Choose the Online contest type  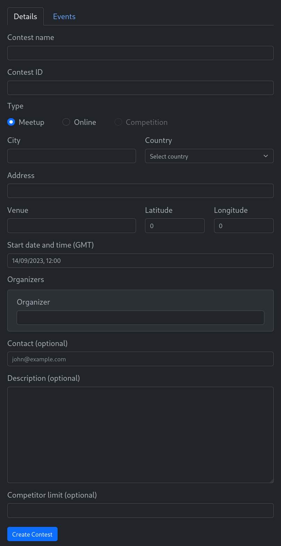[66, 122]
